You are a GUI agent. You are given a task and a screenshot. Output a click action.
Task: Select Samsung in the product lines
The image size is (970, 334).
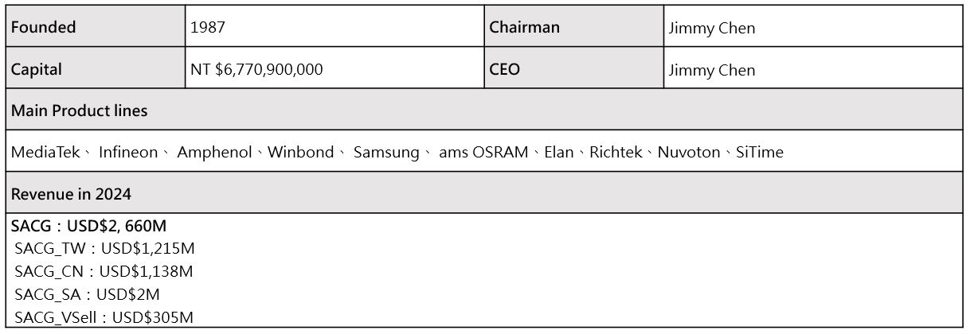386,152
